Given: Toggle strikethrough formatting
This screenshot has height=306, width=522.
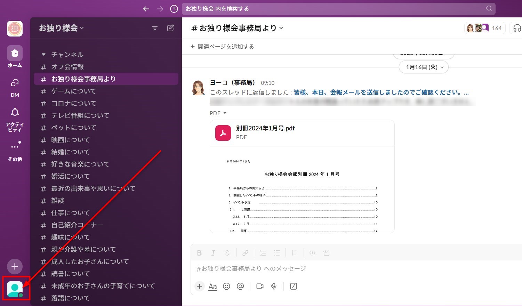Looking at the screenshot, I should [x=227, y=253].
